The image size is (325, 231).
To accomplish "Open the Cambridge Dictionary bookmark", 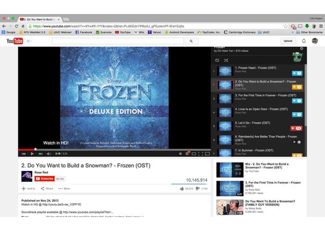I will click(240, 32).
